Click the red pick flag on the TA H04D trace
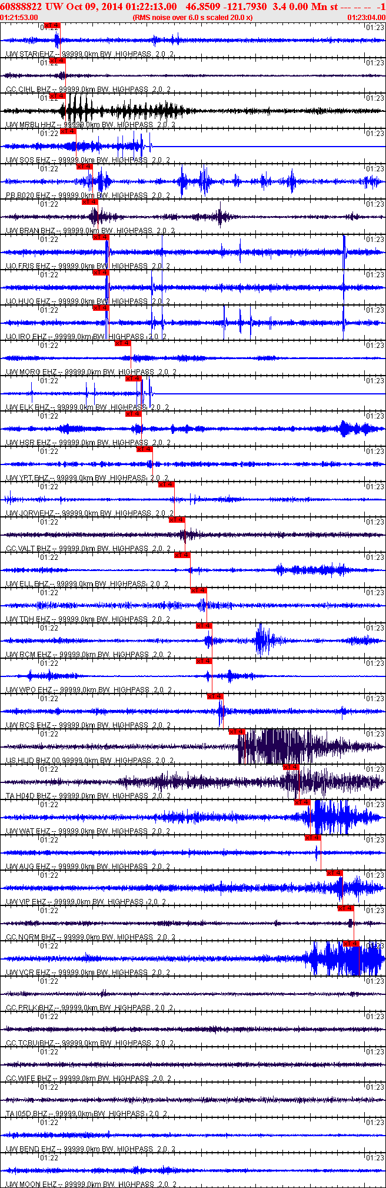Image resolution: width=386 pixels, height=1188 pixels. pyautogui.click(x=292, y=767)
